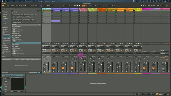Open the Edición menu

click(17, 1)
